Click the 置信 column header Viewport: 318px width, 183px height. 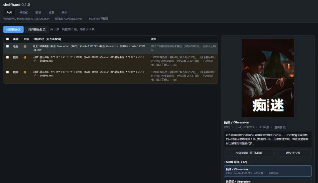pyautogui.click(x=26, y=39)
